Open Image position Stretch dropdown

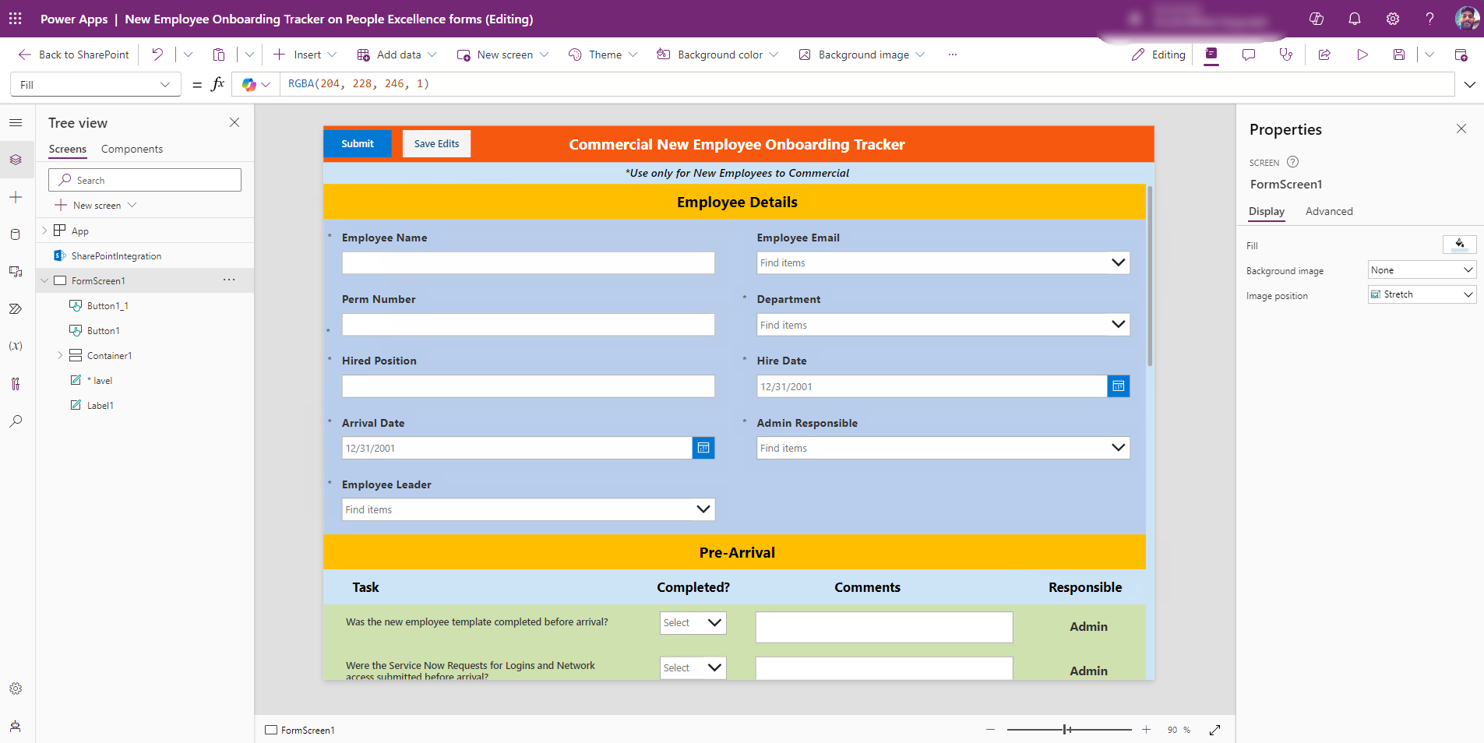(x=1422, y=294)
